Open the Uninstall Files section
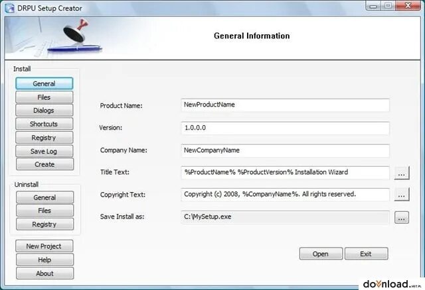Image resolution: width=425 pixels, height=290 pixels. click(x=44, y=211)
